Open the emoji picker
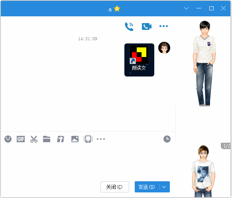This screenshot has height=198, width=232. pyautogui.click(x=8, y=139)
